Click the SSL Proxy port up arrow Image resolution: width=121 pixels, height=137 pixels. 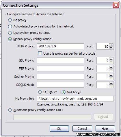111,59
